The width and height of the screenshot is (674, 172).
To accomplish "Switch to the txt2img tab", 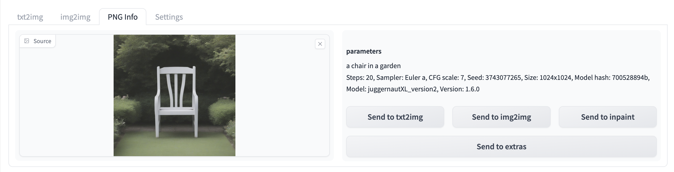I will coord(30,17).
